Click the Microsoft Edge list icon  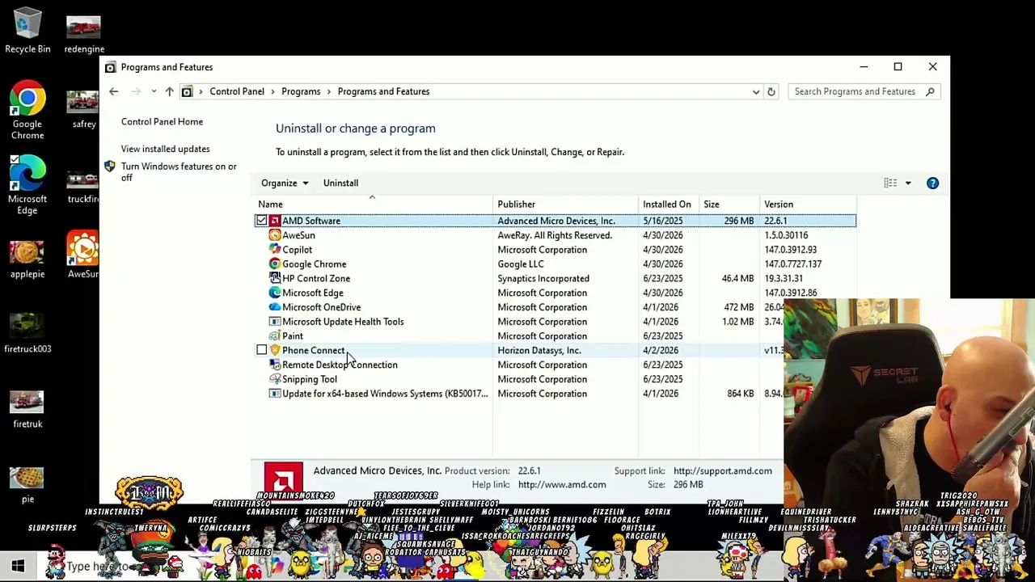pos(275,293)
